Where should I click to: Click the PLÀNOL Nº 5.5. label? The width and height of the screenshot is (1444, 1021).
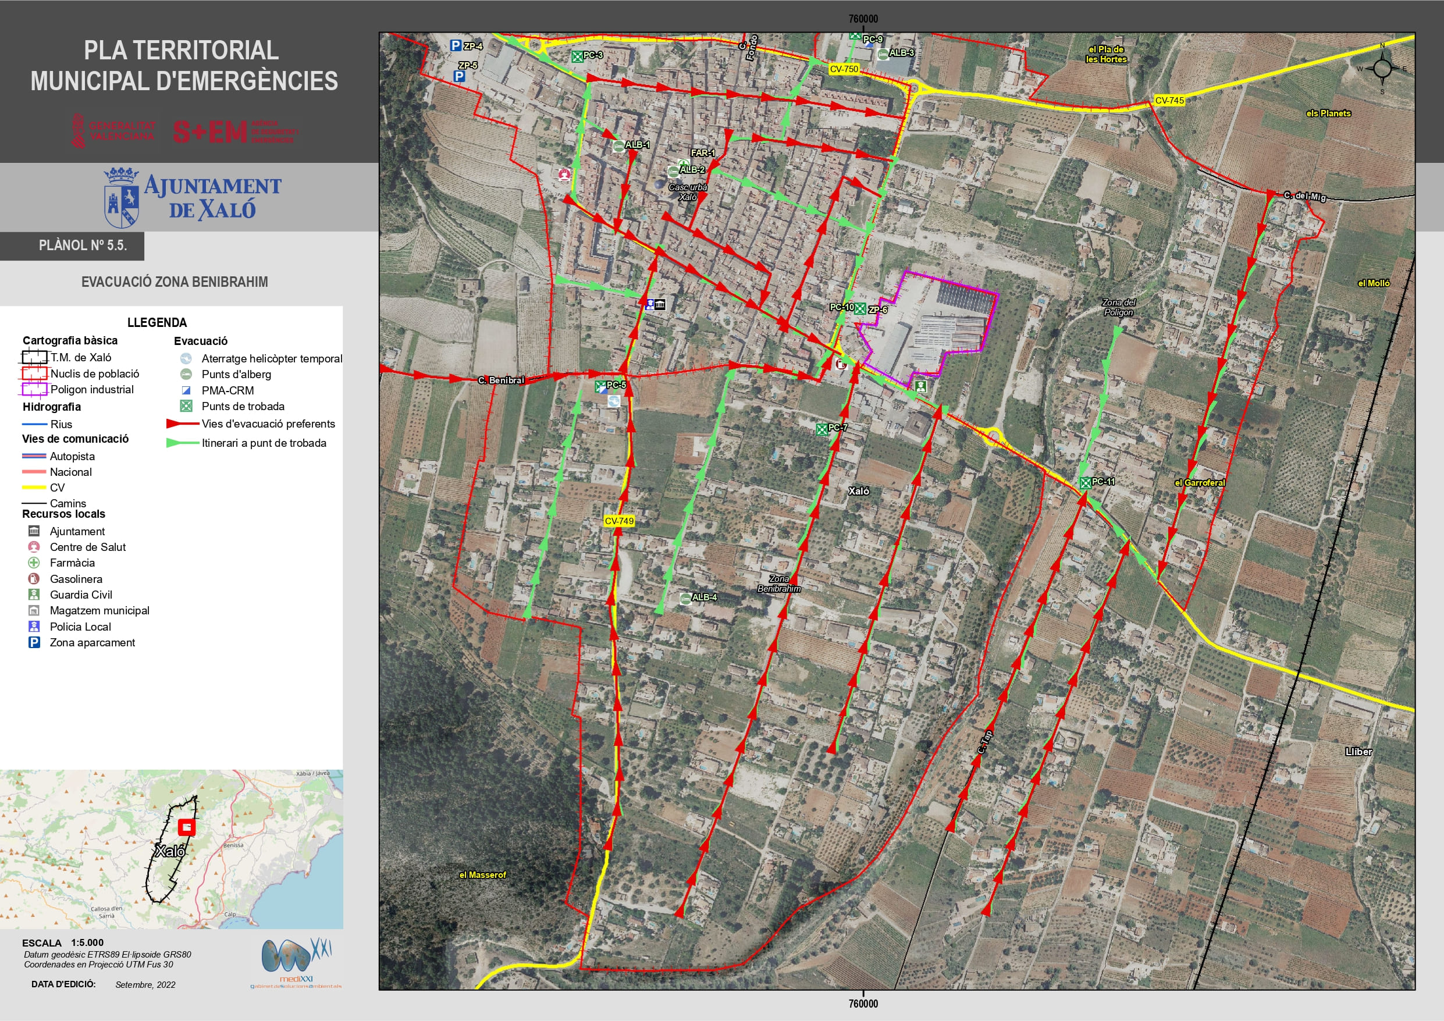point(83,246)
